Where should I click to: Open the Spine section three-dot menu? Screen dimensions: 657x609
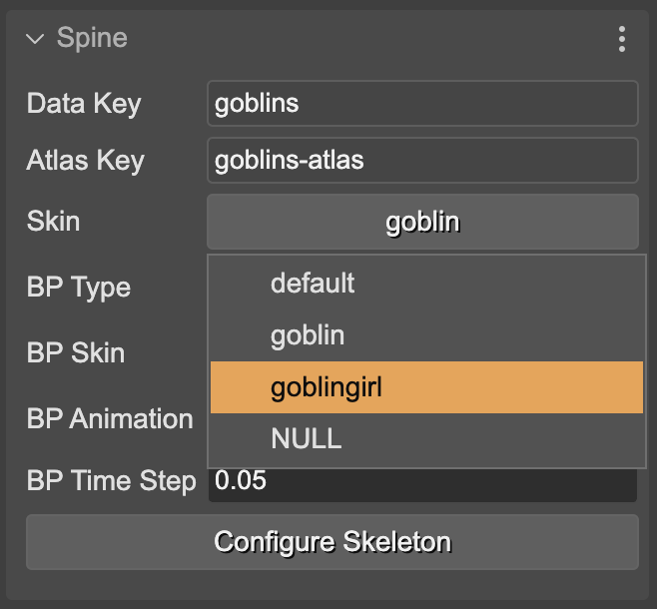[622, 39]
